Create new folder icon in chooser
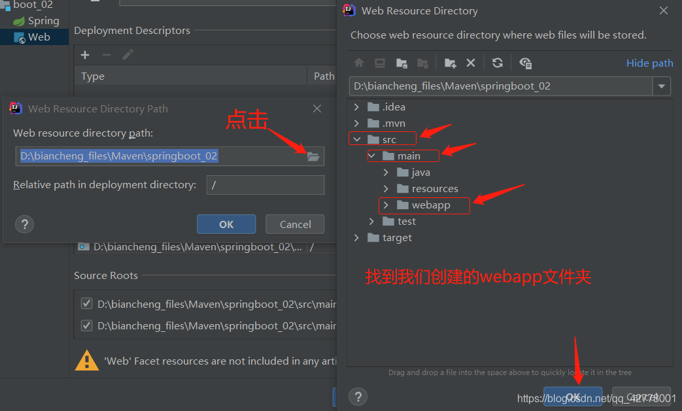The height and width of the screenshot is (411, 682). pyautogui.click(x=450, y=63)
